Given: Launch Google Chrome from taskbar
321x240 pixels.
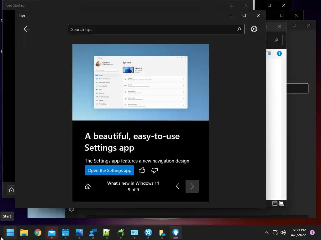Looking at the screenshot, I should (x=38, y=232).
